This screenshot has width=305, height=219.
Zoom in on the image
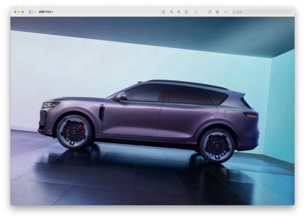pyautogui.click(x=179, y=12)
